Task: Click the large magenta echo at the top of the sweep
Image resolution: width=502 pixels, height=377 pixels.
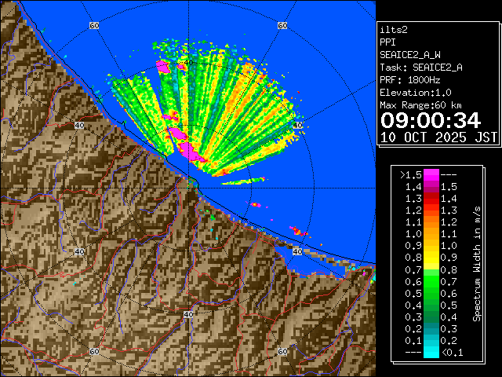Action: tap(163, 67)
